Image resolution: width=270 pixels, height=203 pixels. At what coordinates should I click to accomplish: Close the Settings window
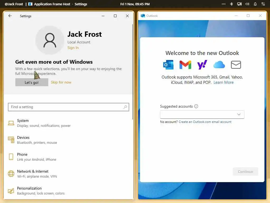[x=127, y=16]
